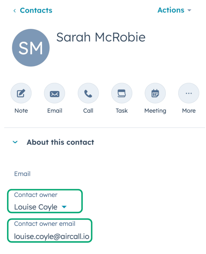The image size is (206, 254).
Task: Collapse the About this contact section
Action: [x=15, y=142]
